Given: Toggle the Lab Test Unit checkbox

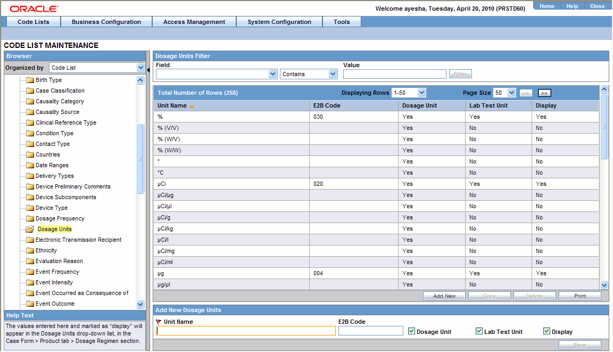Looking at the screenshot, I should pos(479,331).
